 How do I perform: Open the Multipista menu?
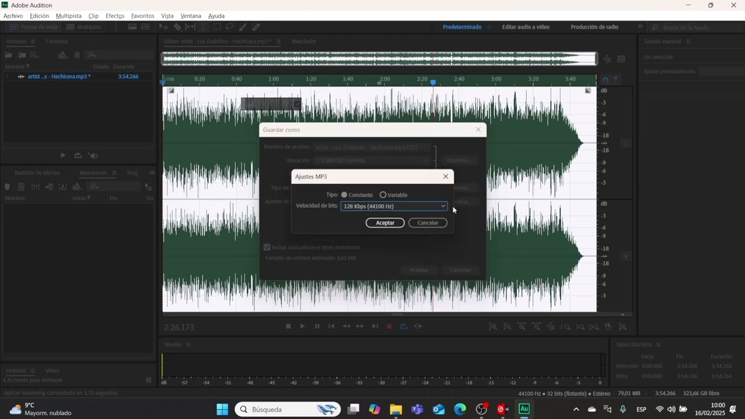69,16
